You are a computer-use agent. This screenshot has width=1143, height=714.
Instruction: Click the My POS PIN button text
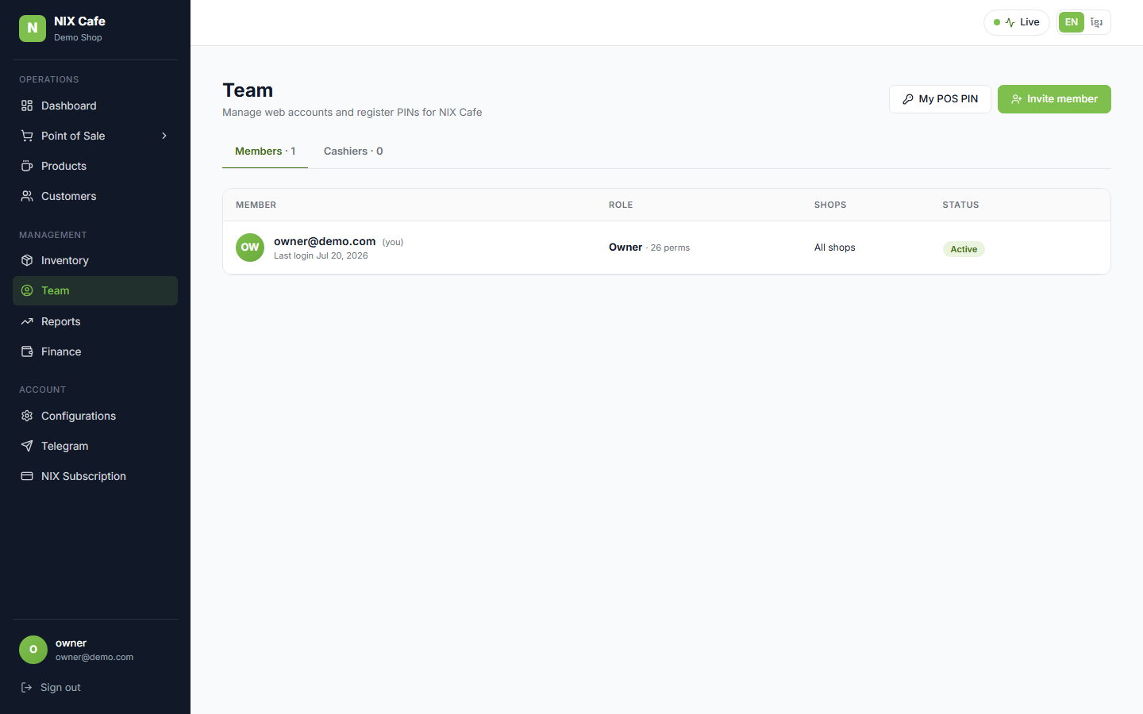948,99
